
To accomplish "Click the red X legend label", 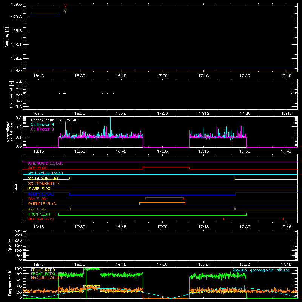I will tap(65, 6).
